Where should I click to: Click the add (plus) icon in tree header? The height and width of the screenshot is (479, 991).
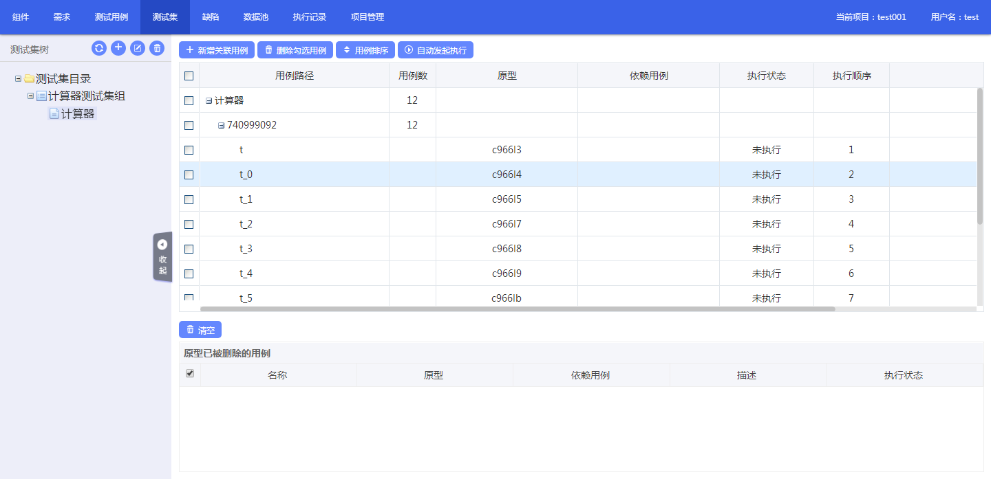(118, 48)
